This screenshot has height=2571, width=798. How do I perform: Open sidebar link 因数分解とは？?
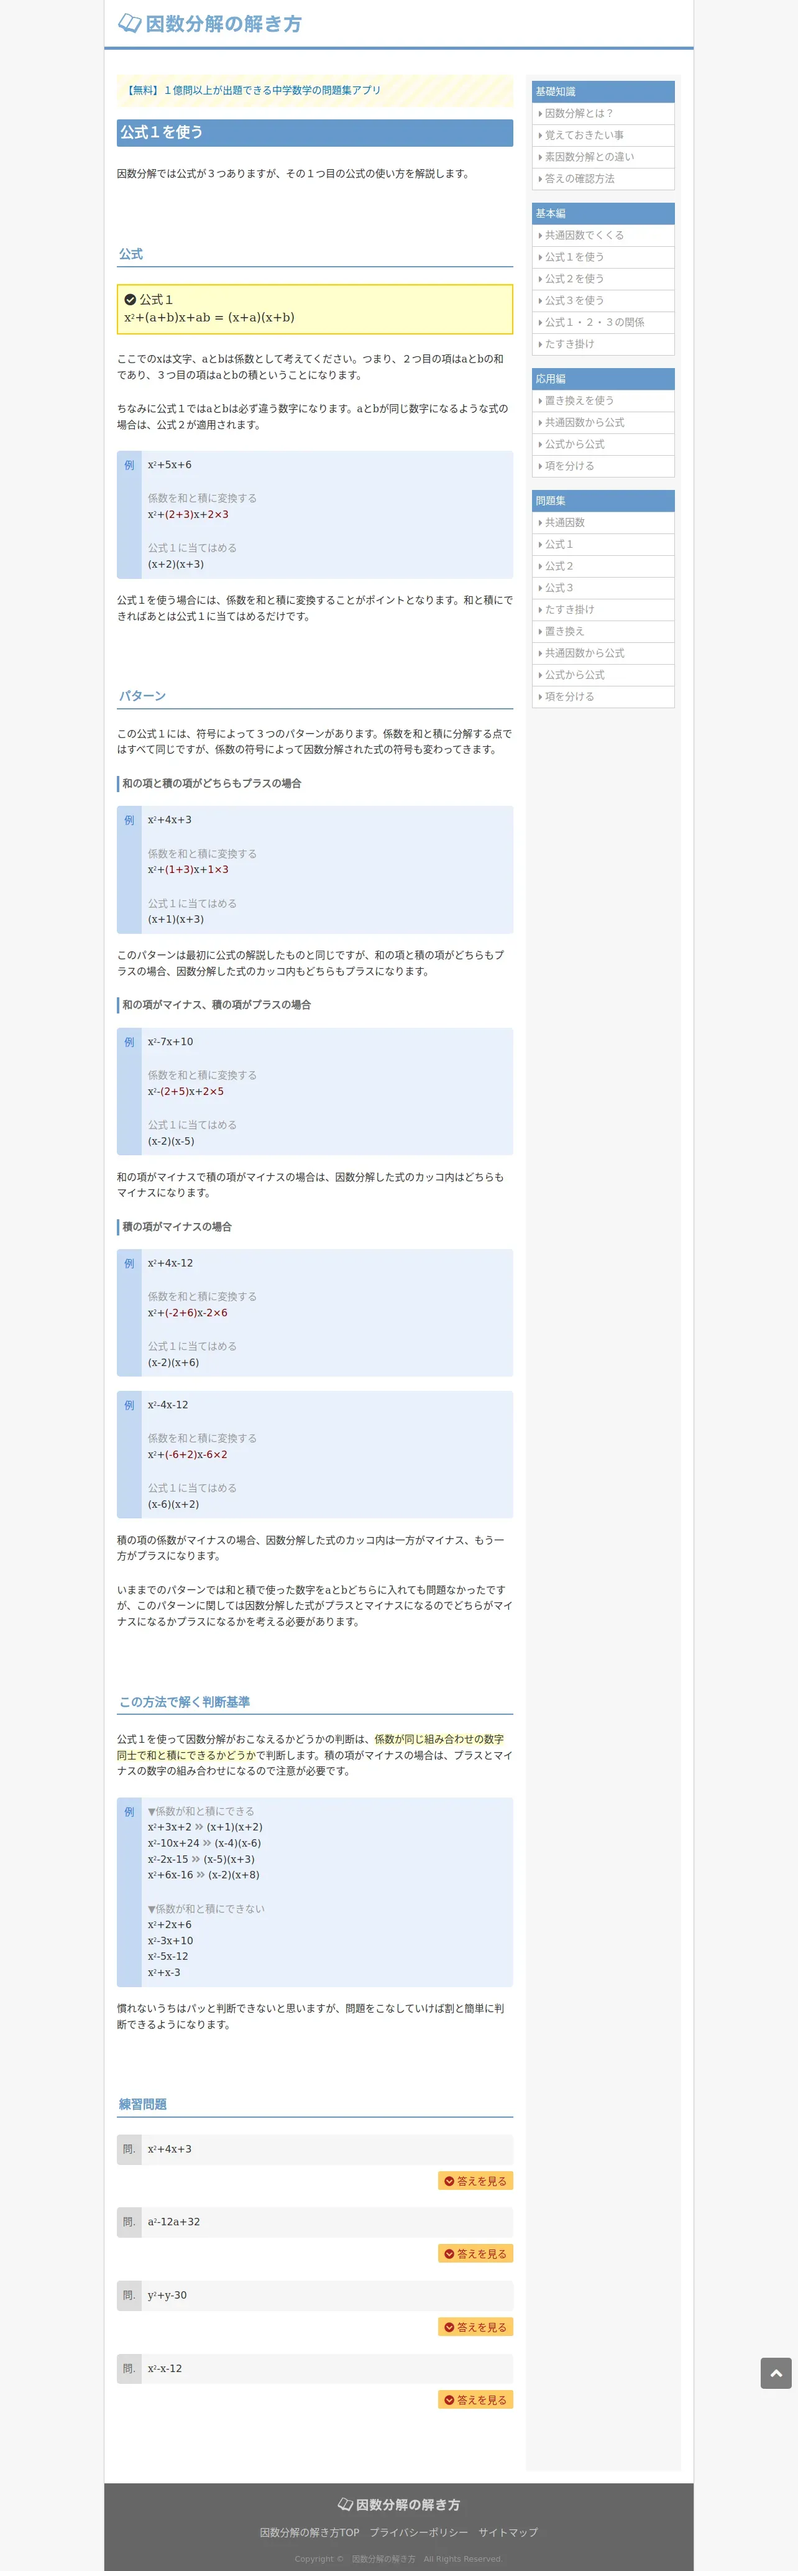point(602,114)
